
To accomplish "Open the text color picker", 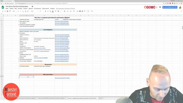I will [x=53, y=11].
